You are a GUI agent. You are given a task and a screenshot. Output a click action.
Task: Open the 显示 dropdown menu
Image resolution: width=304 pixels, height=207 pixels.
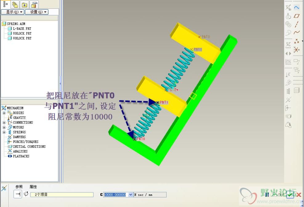[13, 12]
